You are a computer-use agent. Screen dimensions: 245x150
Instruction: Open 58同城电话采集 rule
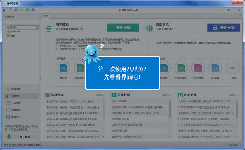pos(120,119)
